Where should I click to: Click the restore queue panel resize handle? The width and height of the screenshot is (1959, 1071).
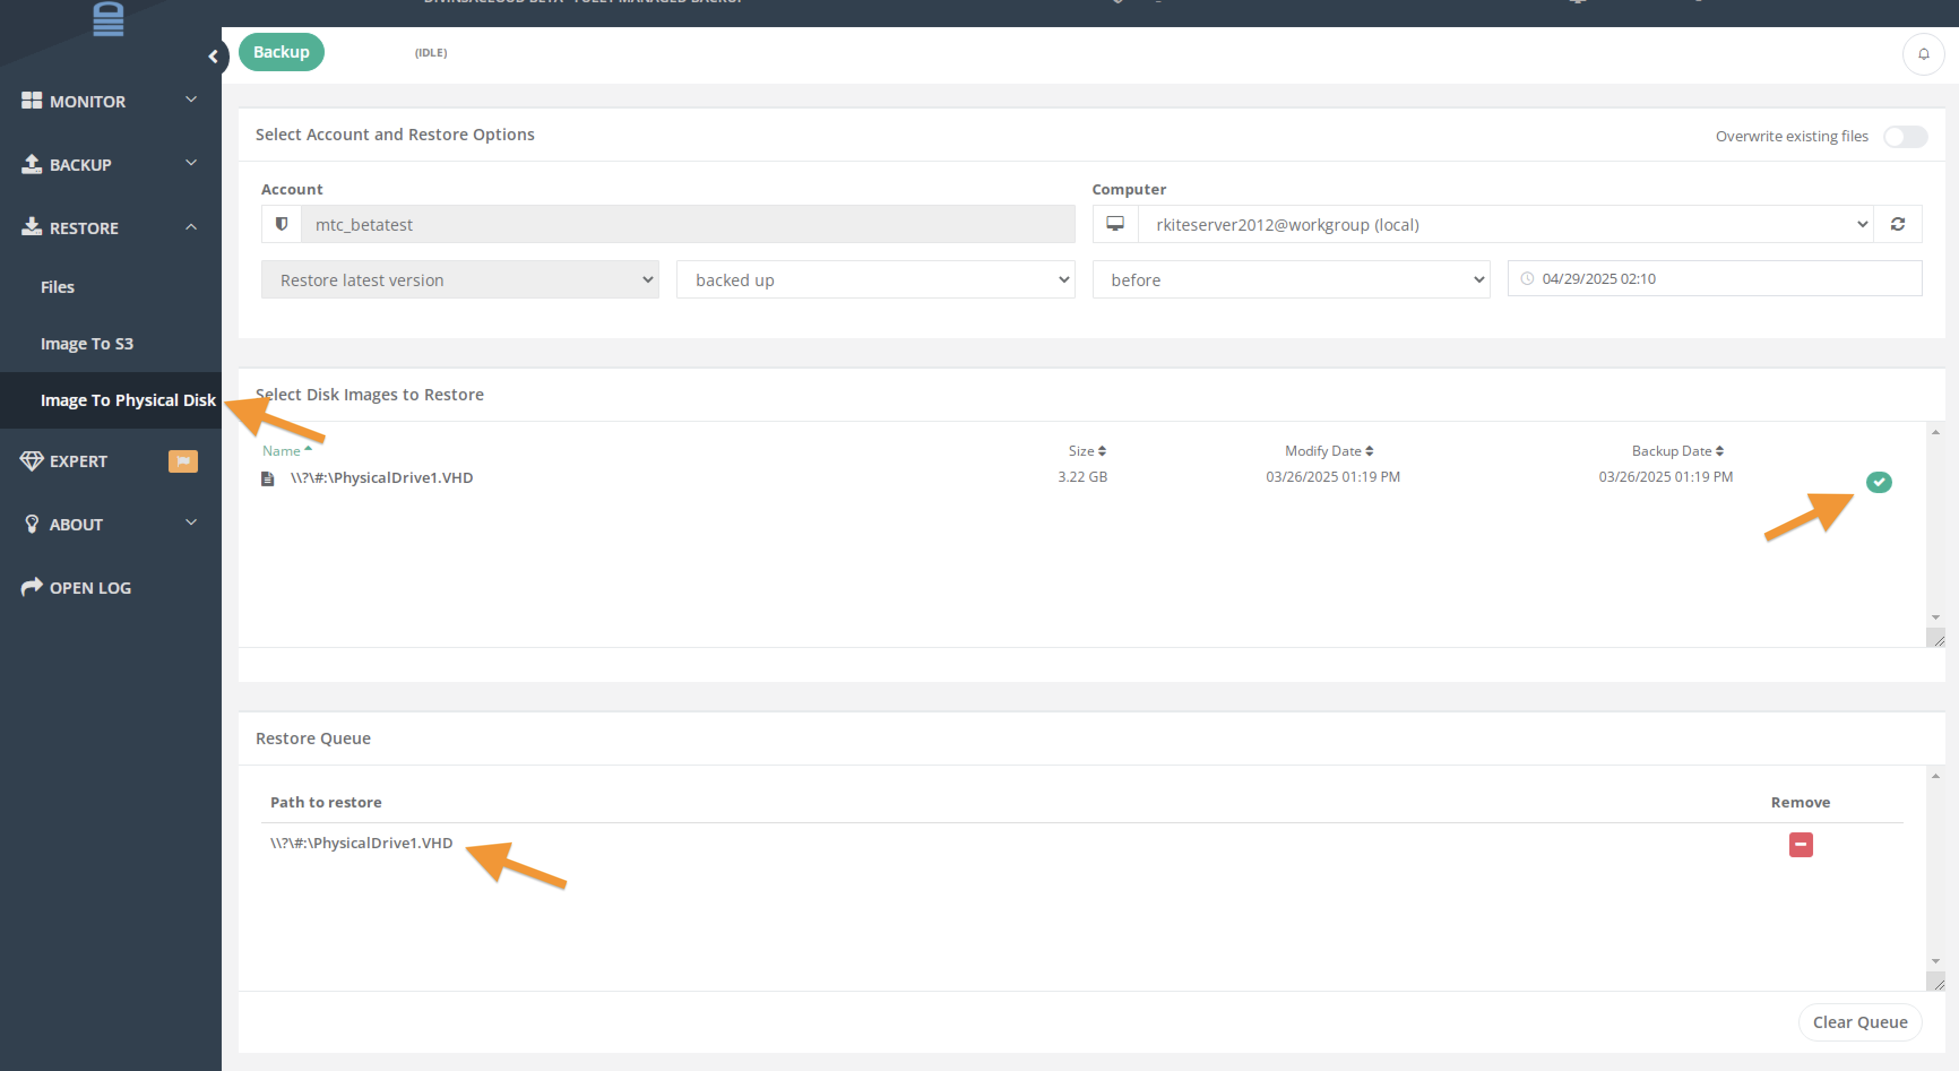tap(1936, 982)
